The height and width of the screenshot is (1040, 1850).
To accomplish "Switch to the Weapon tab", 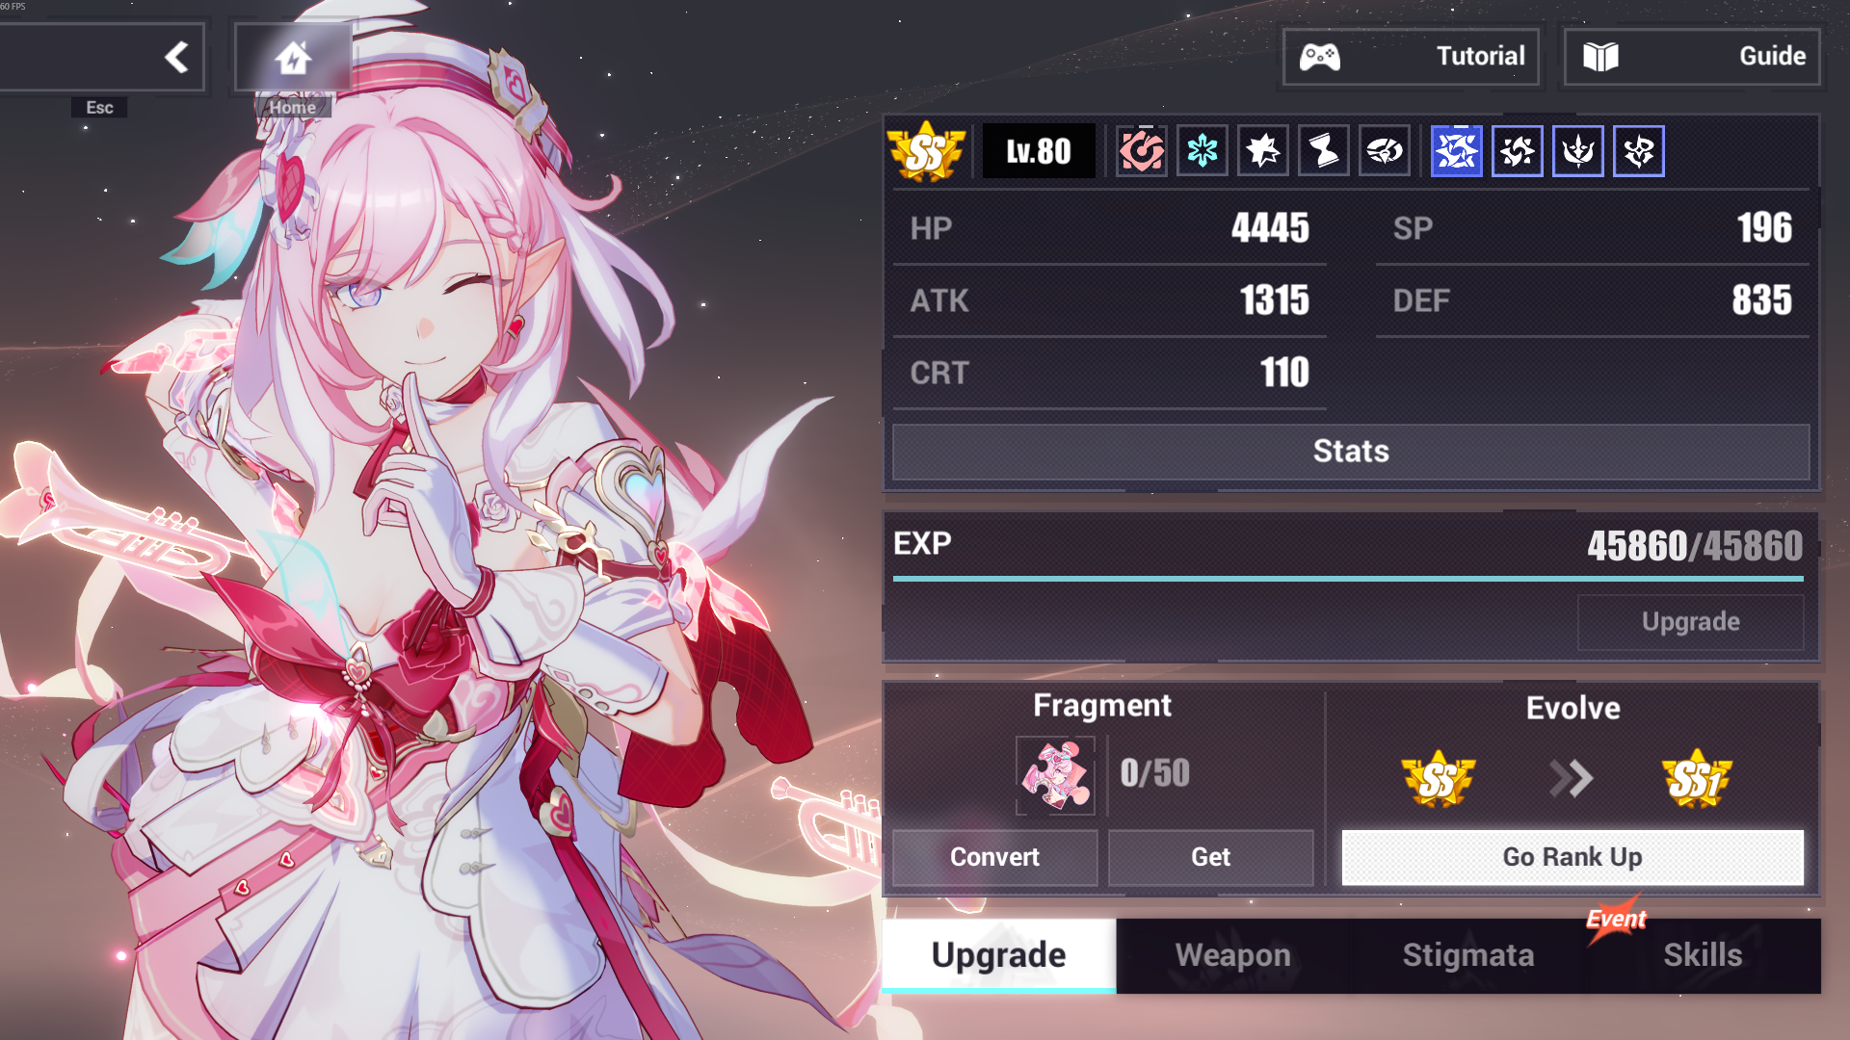I will tap(1233, 955).
